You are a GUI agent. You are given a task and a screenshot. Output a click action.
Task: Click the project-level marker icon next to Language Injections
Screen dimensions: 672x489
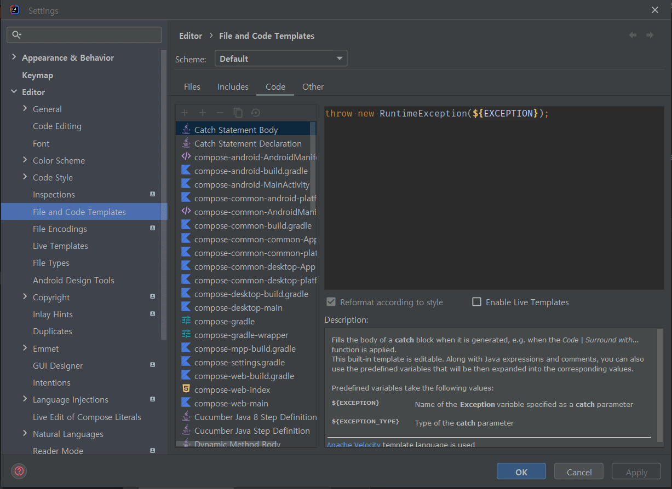(153, 399)
